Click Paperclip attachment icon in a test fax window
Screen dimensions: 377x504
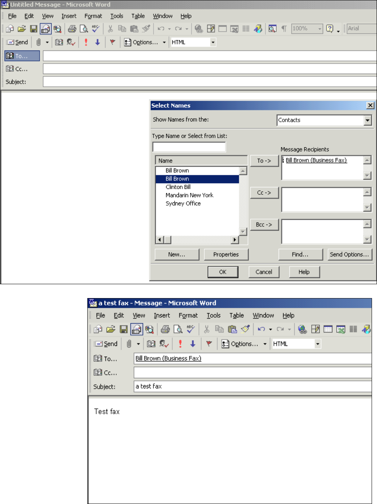[x=129, y=344]
